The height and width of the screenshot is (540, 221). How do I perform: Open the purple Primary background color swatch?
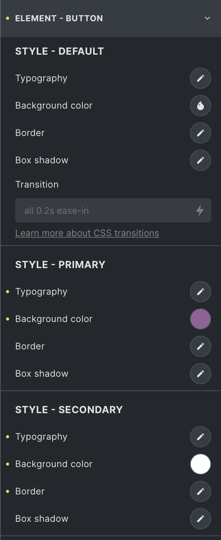click(x=201, y=319)
